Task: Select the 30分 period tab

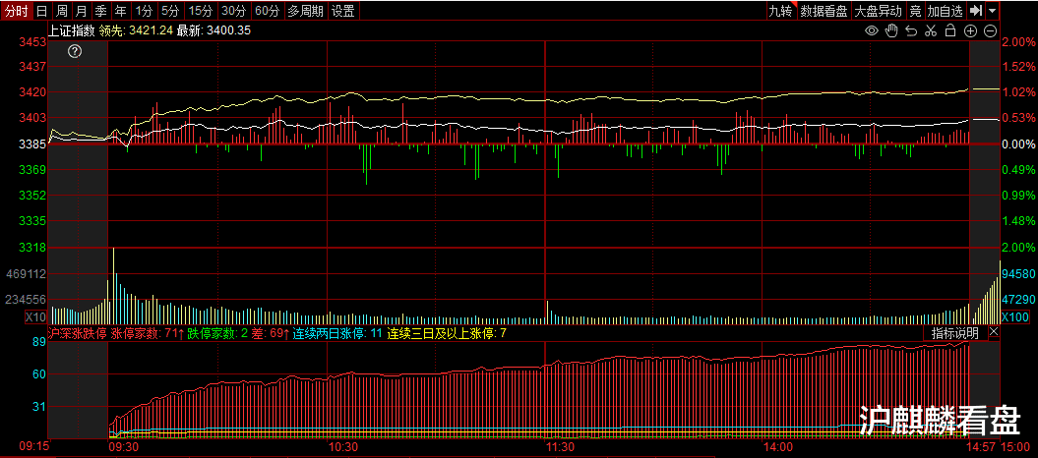Action: click(x=234, y=11)
